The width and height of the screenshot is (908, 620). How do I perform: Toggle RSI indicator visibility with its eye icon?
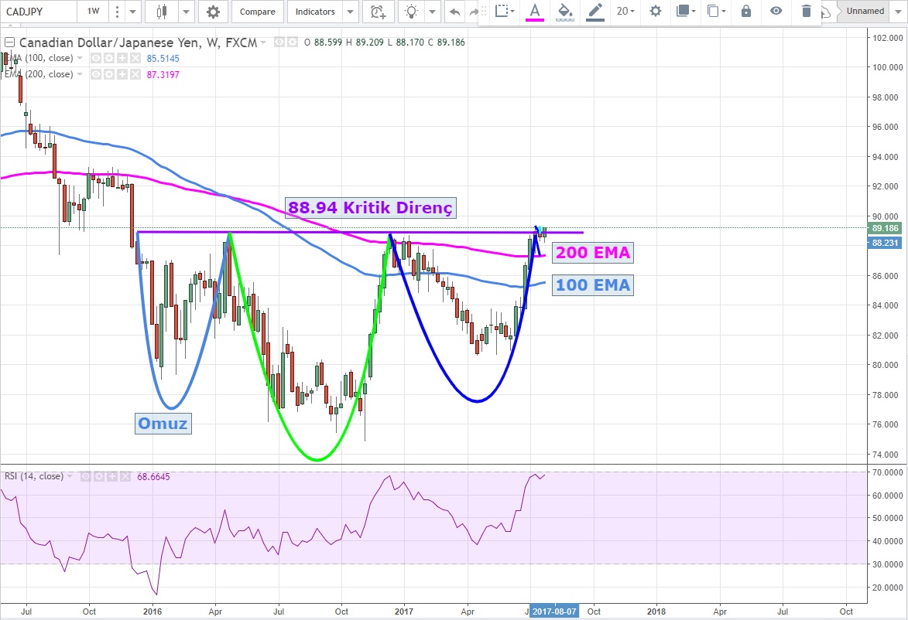pos(87,476)
